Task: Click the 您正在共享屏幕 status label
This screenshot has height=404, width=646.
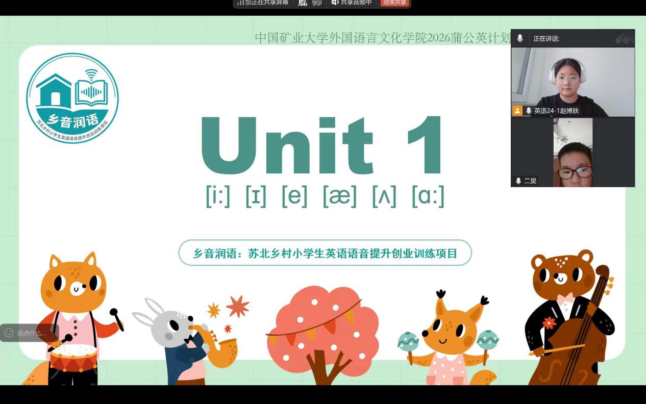Action: point(266,3)
